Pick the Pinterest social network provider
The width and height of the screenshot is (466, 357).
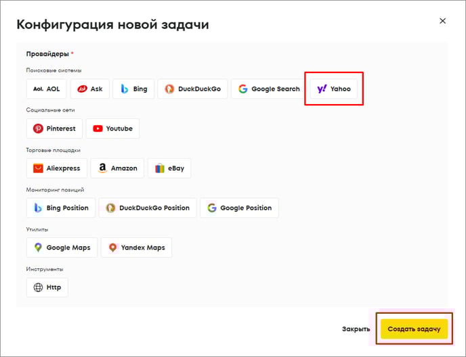[54, 128]
